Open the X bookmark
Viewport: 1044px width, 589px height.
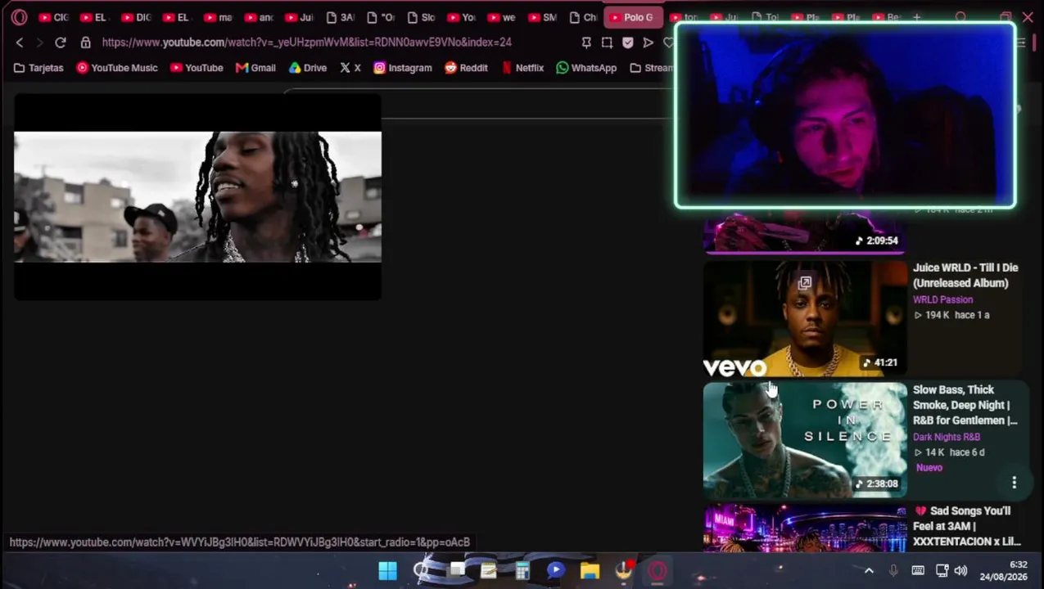[x=350, y=68]
